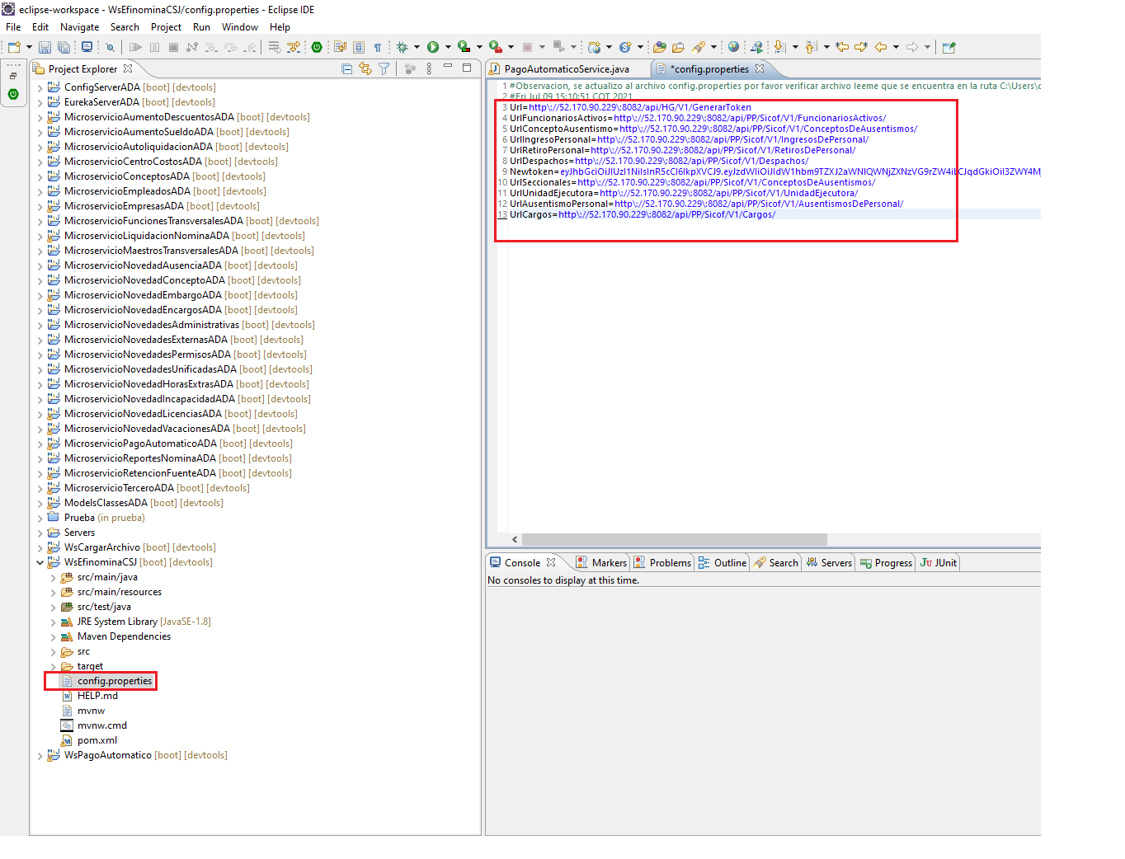Collapse the WsEfinominaCSJ project tree
Viewport: 1125px width, 859px height.
point(40,563)
